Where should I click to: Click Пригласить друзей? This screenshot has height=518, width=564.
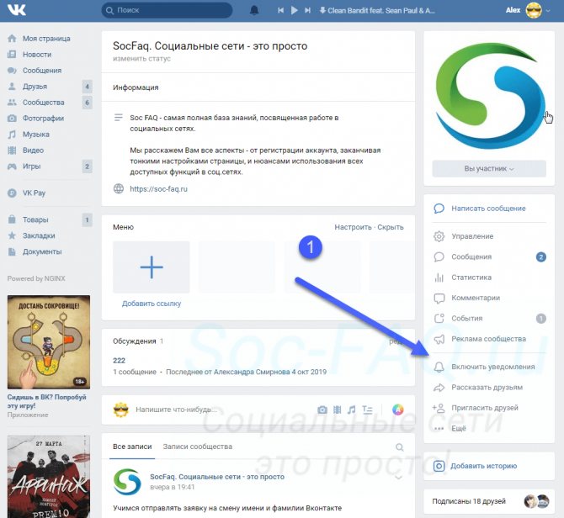[485, 408]
